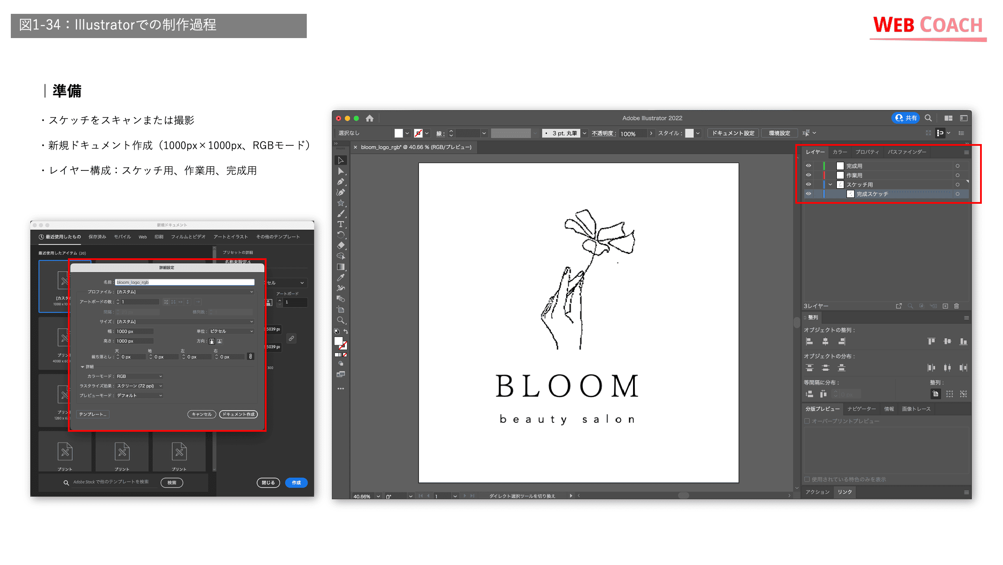Click the vertical align top icon

coord(932,342)
